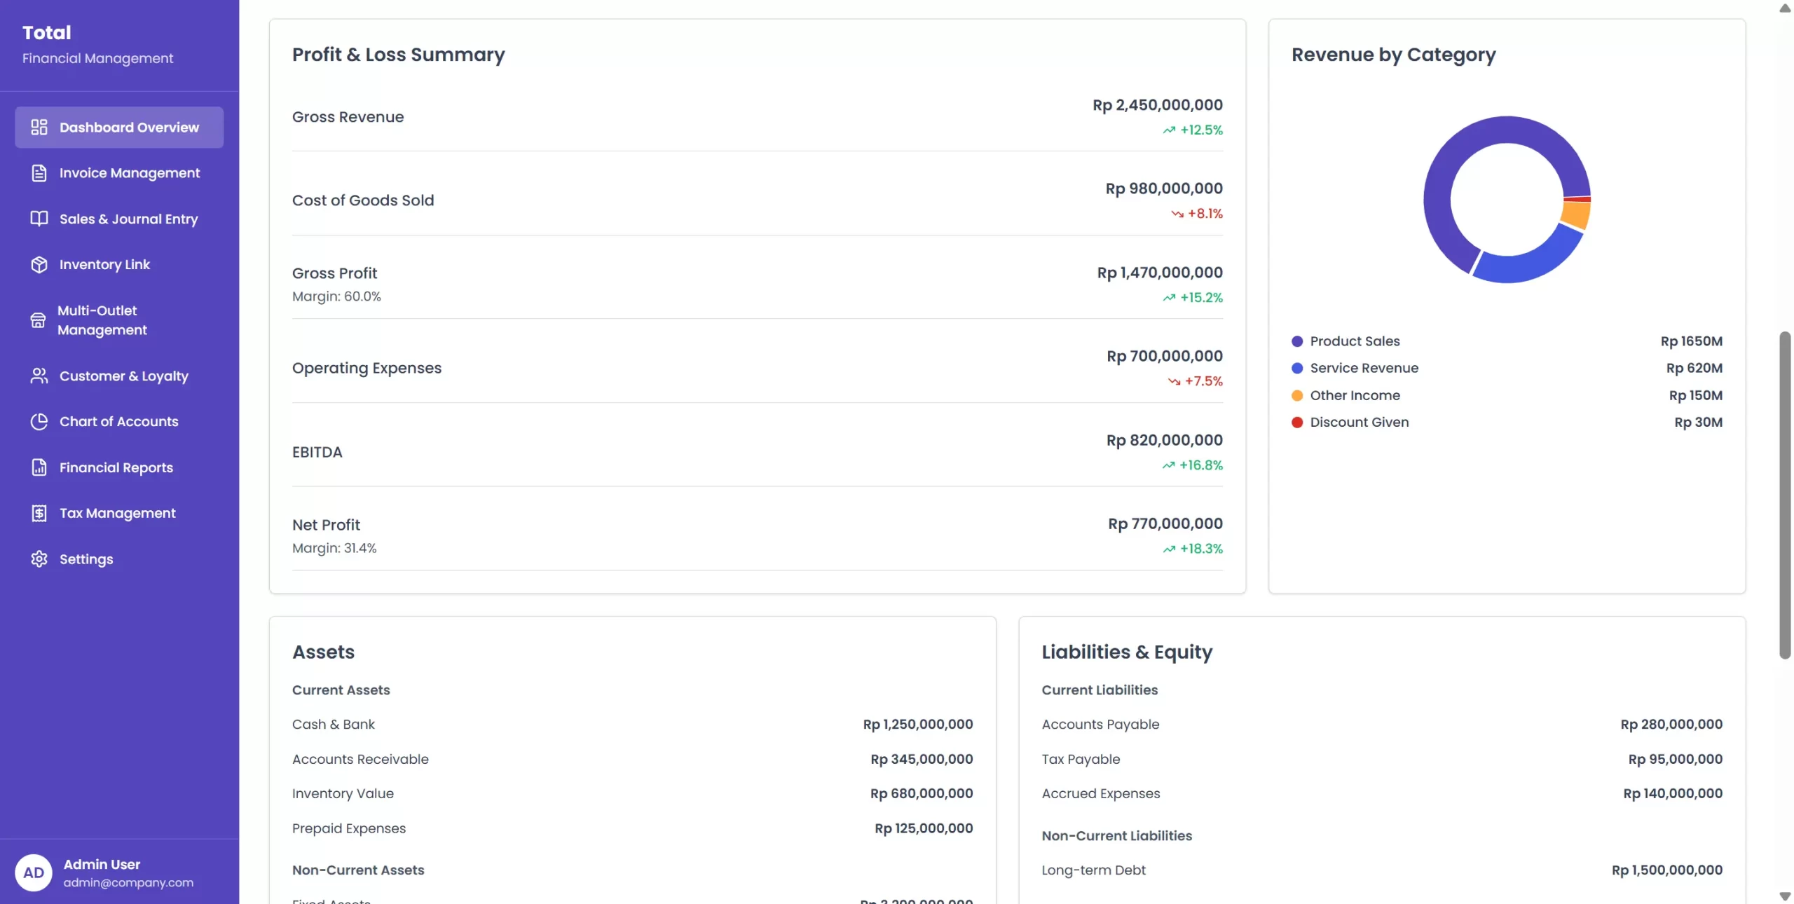Click the vertical scrollbar thumb
The image size is (1794, 904).
click(1785, 495)
